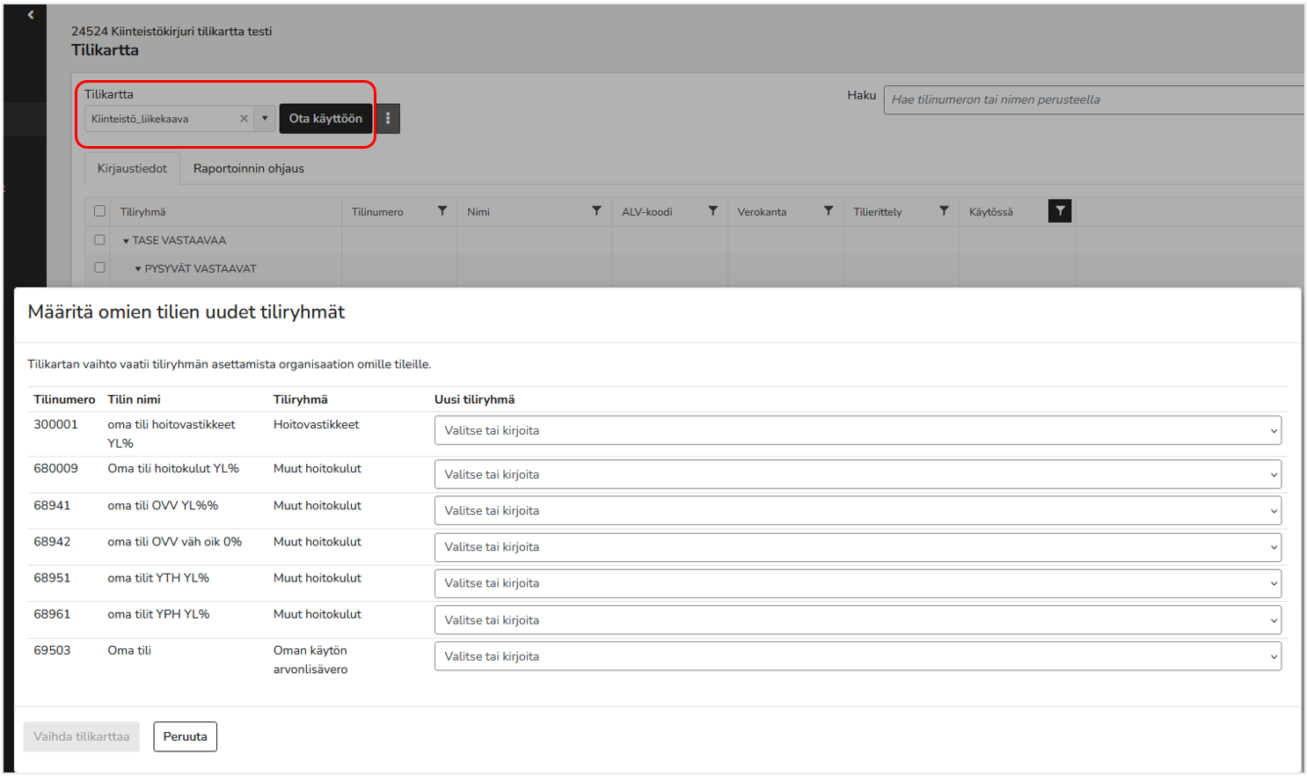Open Uusi tiliryhmä dropdown for account 68951
This screenshot has height=776, width=1307.
858,583
